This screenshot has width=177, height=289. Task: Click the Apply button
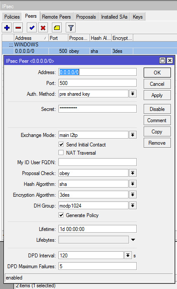click(x=157, y=95)
